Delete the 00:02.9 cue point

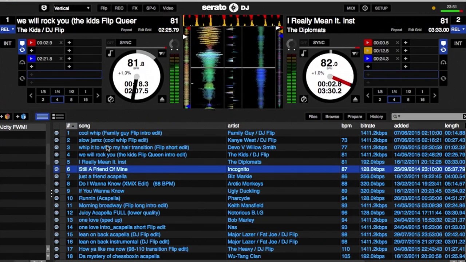61,43
